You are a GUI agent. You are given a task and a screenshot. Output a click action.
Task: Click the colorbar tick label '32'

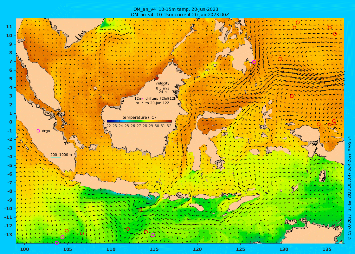[x=169, y=126]
